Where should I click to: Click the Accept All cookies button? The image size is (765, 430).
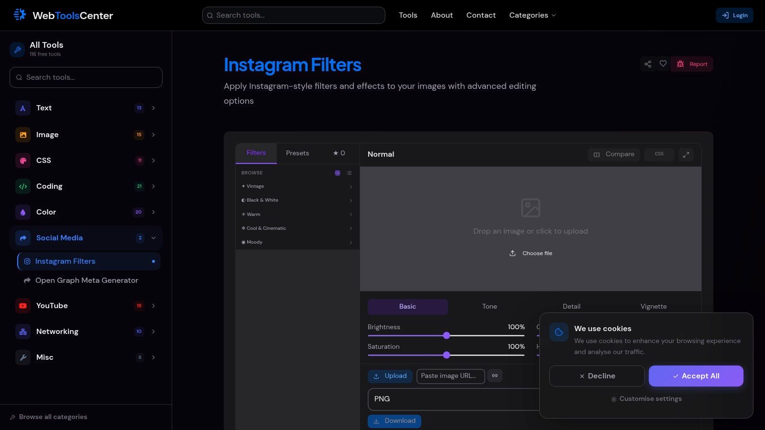click(696, 376)
